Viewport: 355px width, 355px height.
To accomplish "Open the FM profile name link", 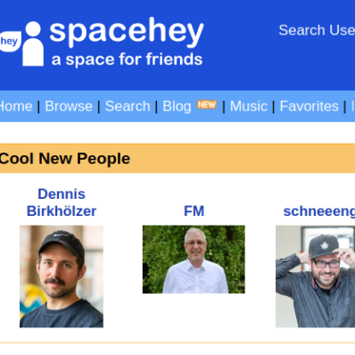I will pyautogui.click(x=194, y=211).
